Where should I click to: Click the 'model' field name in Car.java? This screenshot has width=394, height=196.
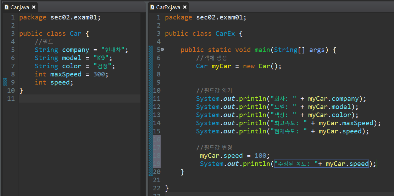click(x=72, y=58)
